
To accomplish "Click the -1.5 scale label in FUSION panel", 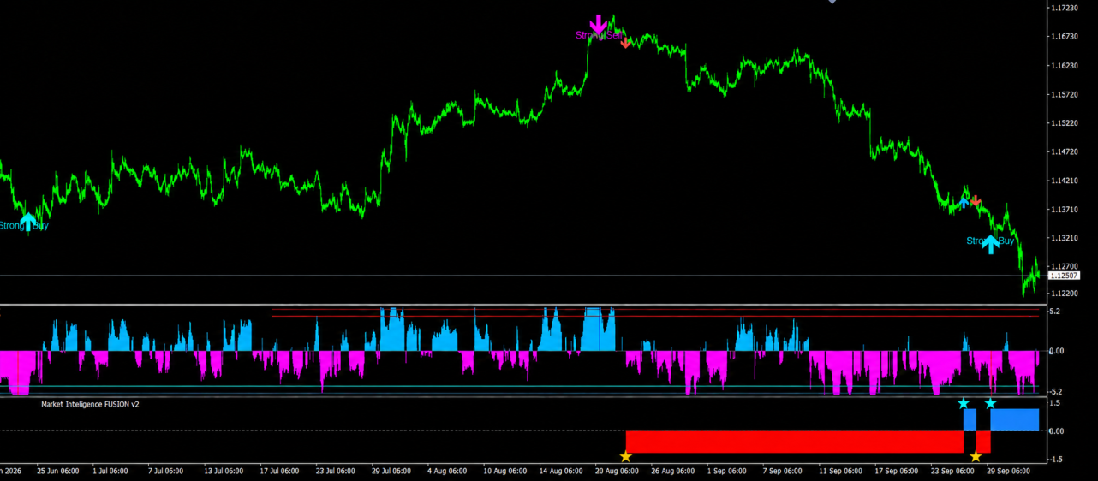I will click(1055, 460).
